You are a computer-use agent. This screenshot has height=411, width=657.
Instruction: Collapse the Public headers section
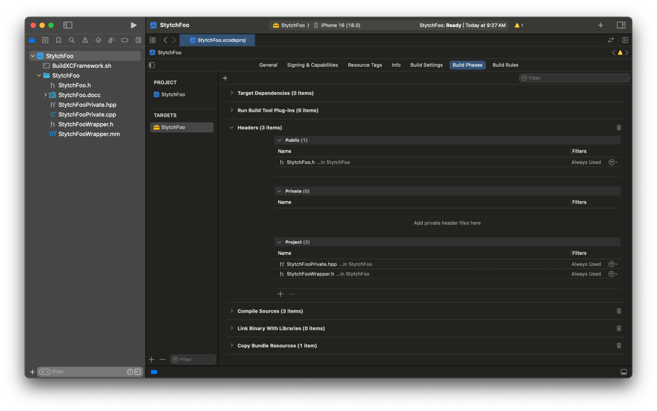pyautogui.click(x=279, y=140)
